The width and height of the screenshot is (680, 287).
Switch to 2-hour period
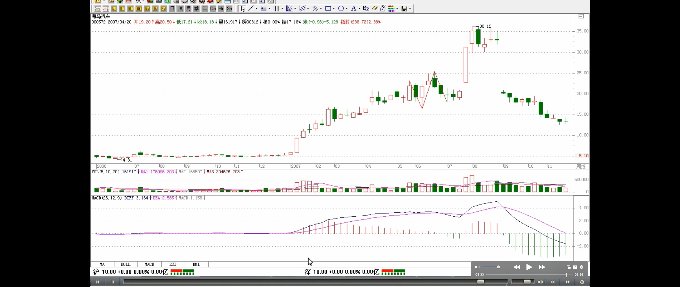155,9
